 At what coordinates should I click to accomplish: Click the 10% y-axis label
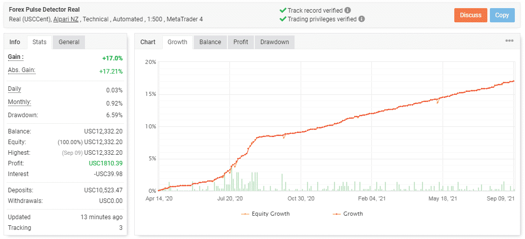[x=151, y=126]
